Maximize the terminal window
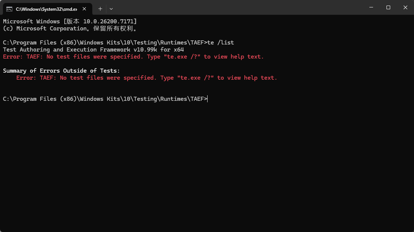 [x=388, y=7]
